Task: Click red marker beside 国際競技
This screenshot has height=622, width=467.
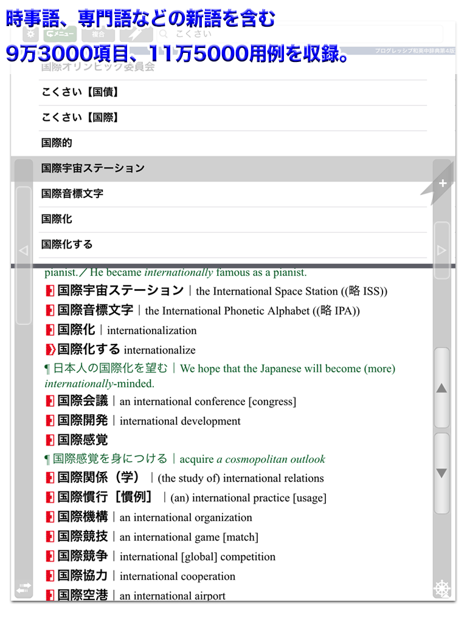Action: 50,537
